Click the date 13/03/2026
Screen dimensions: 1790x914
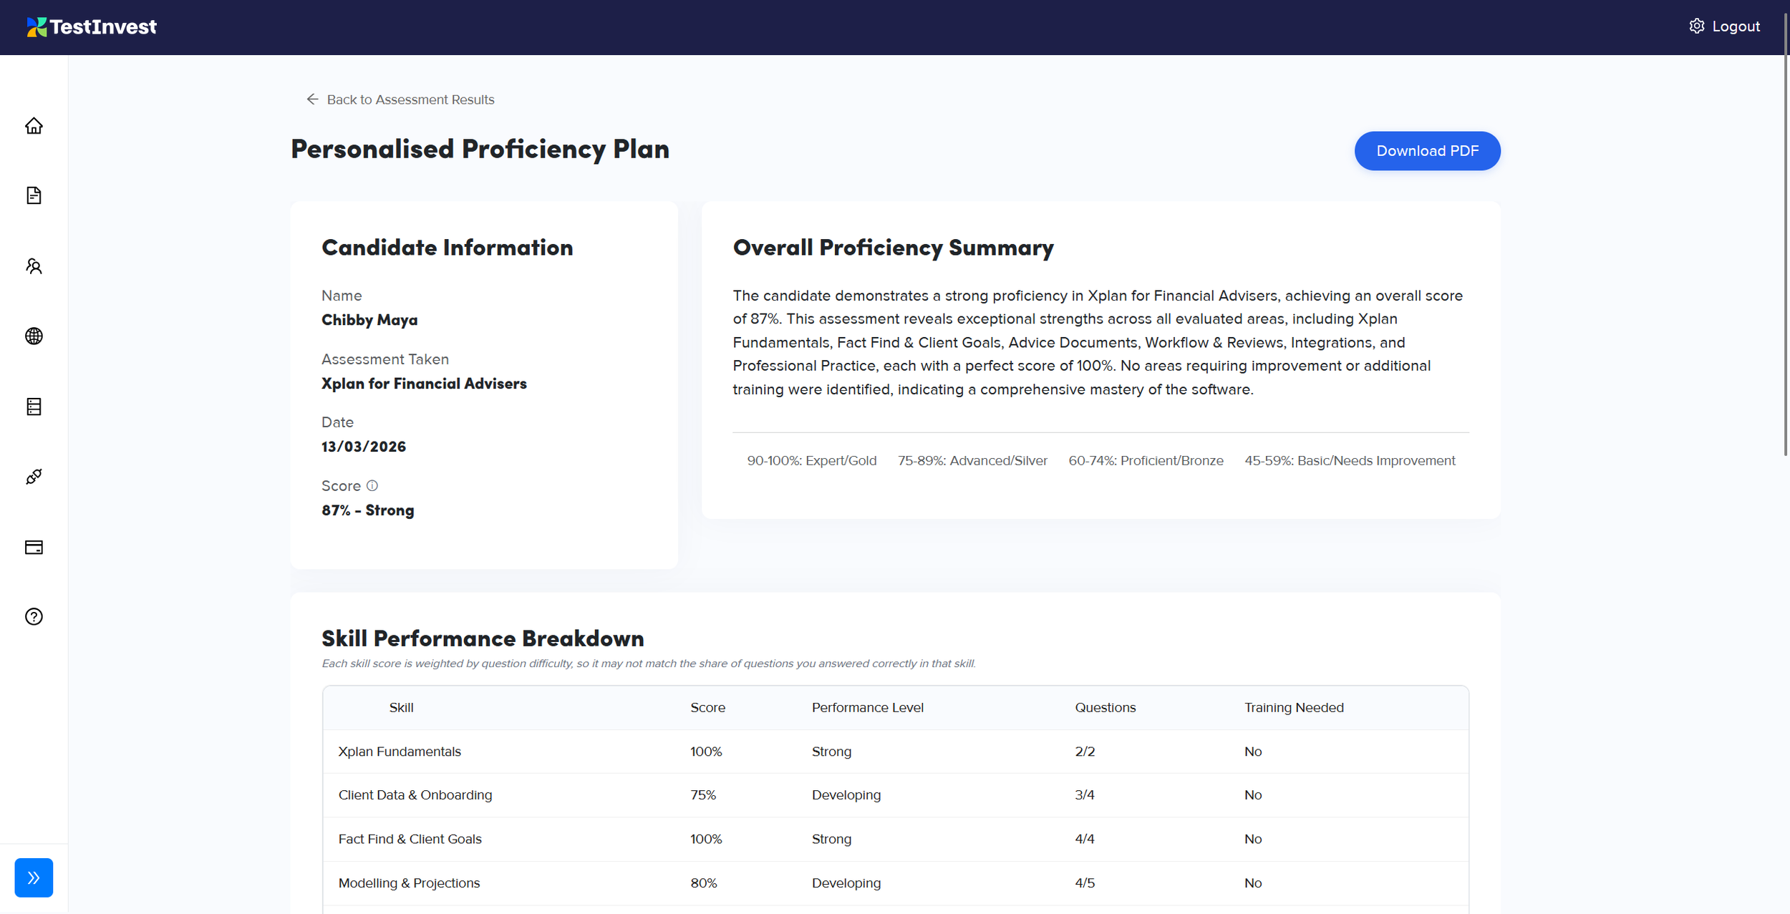364,447
